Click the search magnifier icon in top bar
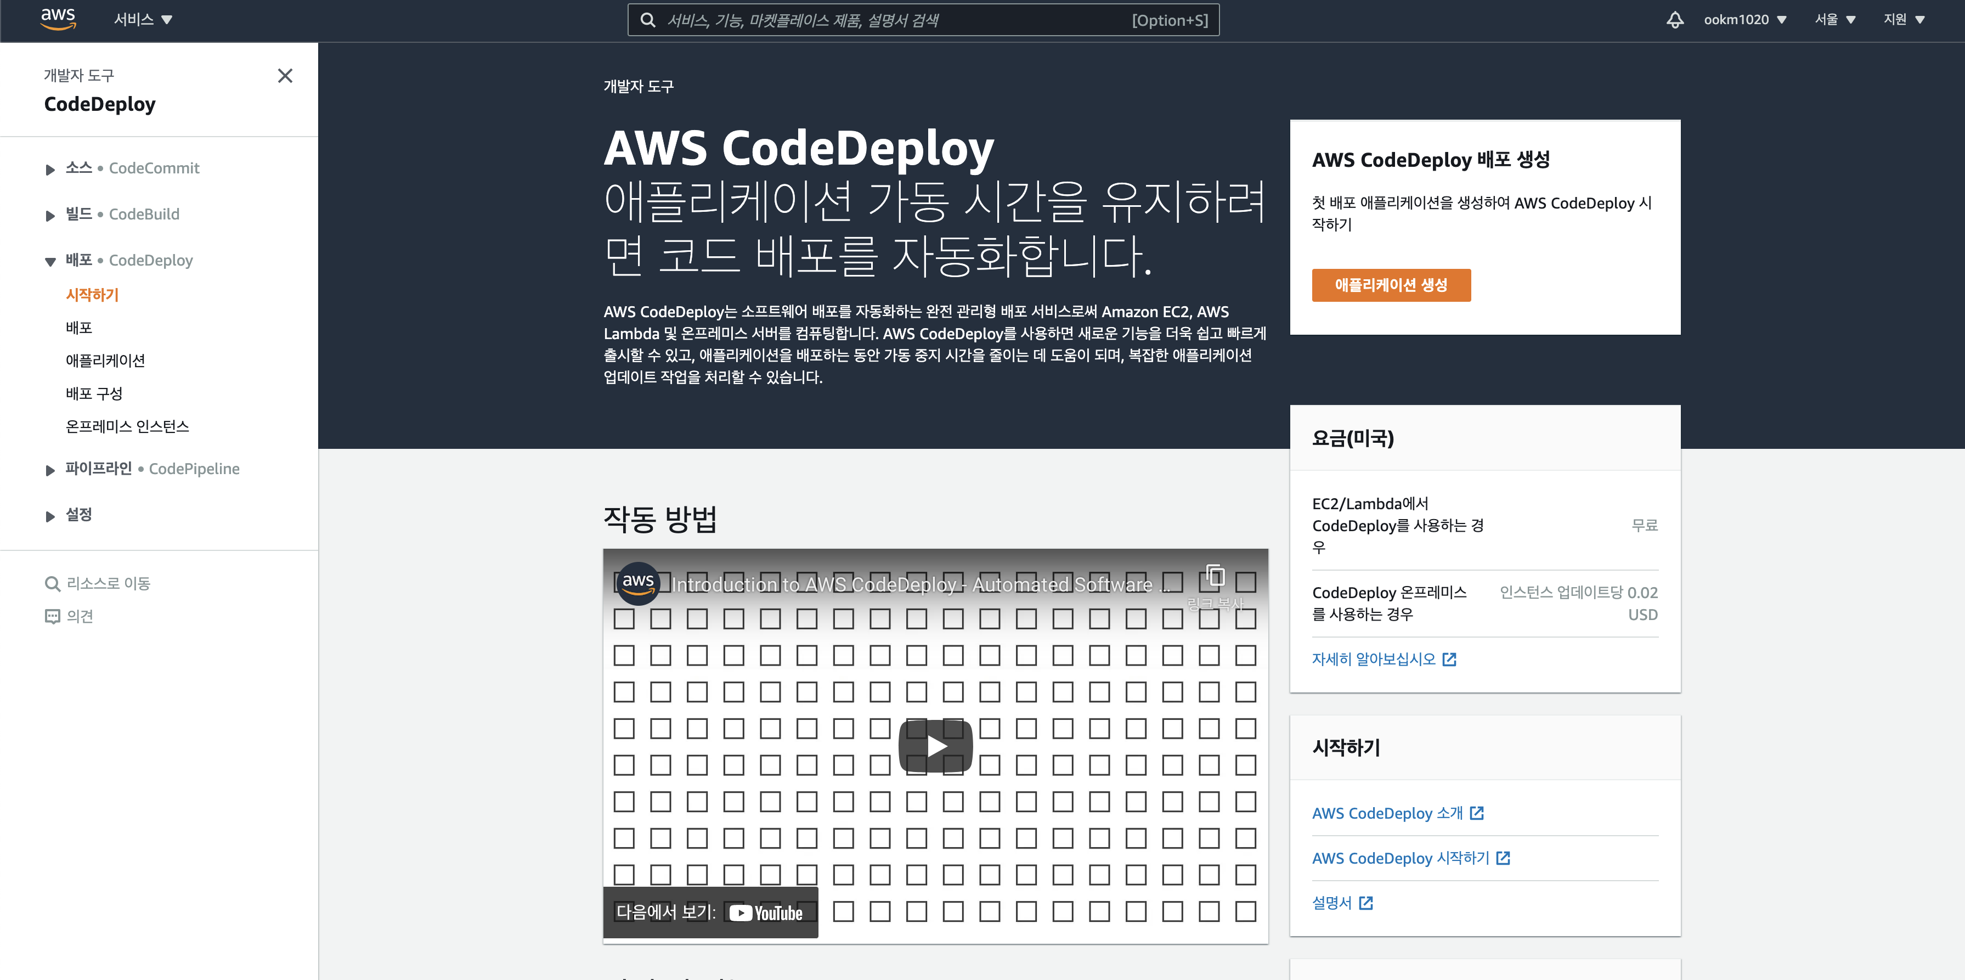 tap(648, 21)
